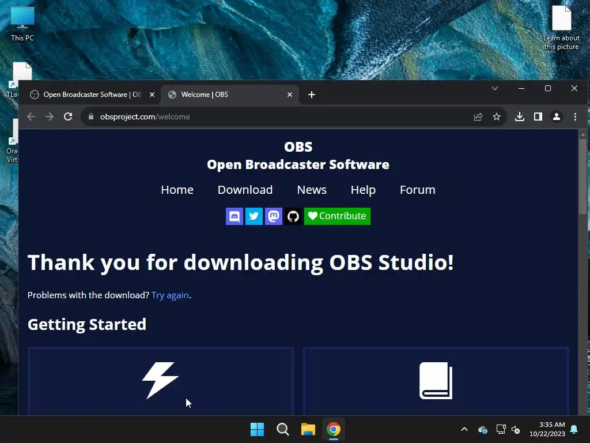Reload the current page
590x443 pixels.
click(x=68, y=117)
